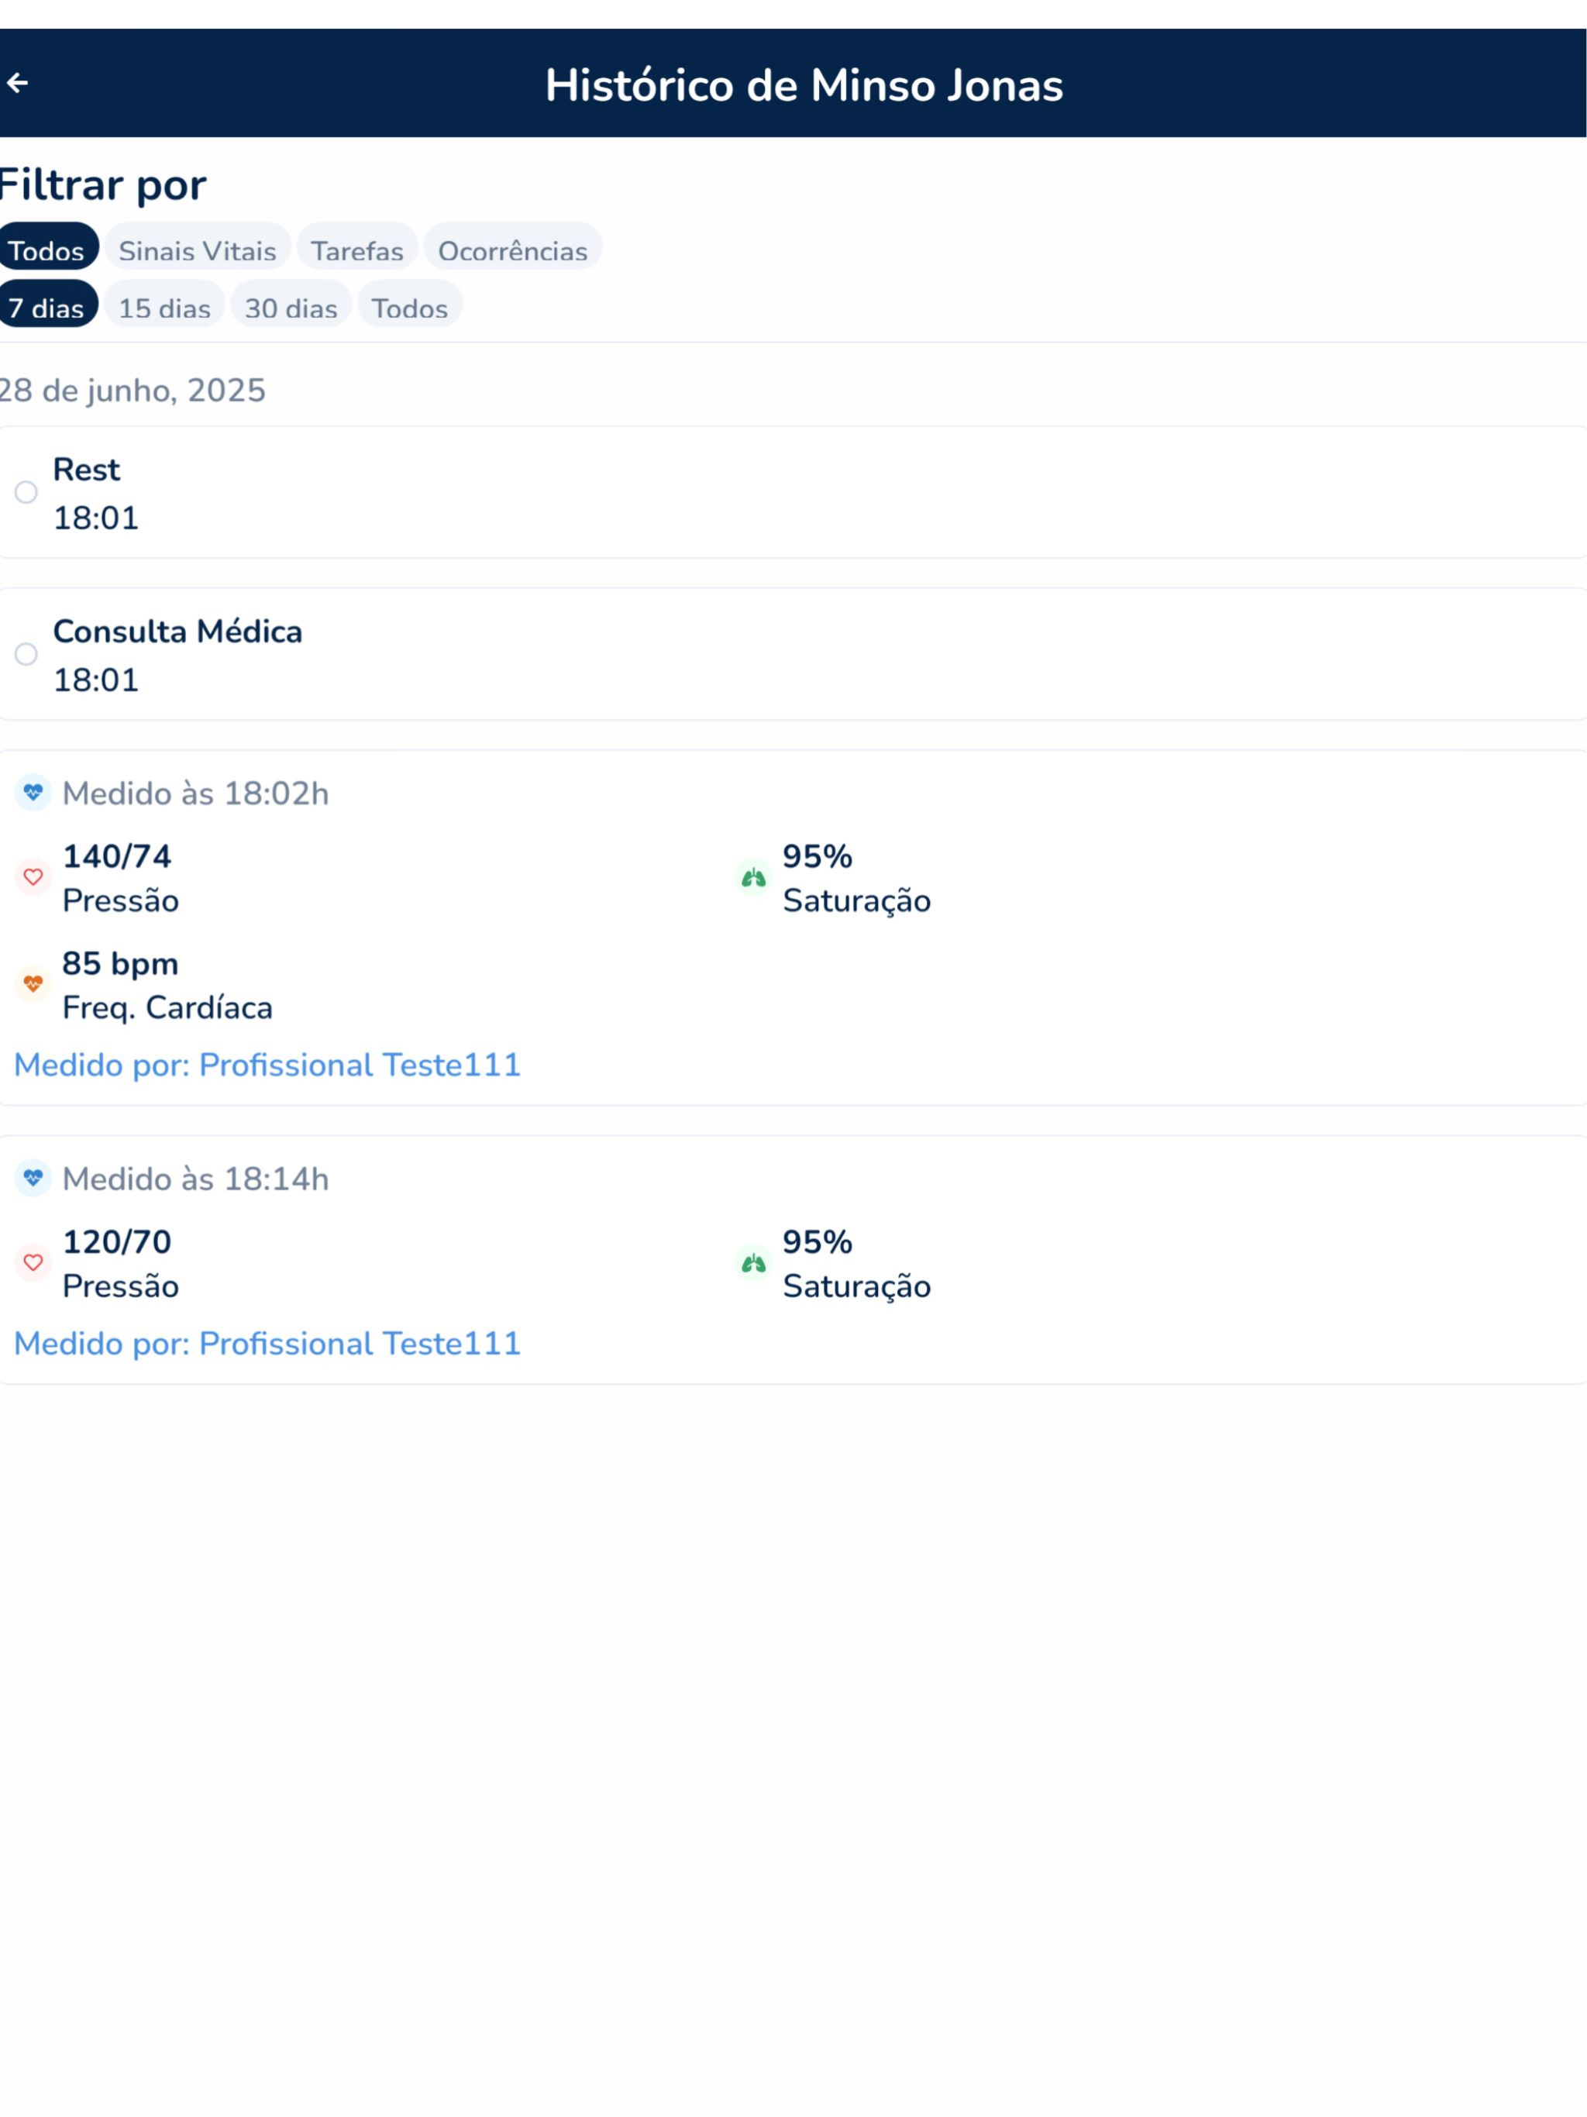Viewport: 1587px width, 2117px height.
Task: Click the Freq. Cardíaca label
Action: (167, 1007)
